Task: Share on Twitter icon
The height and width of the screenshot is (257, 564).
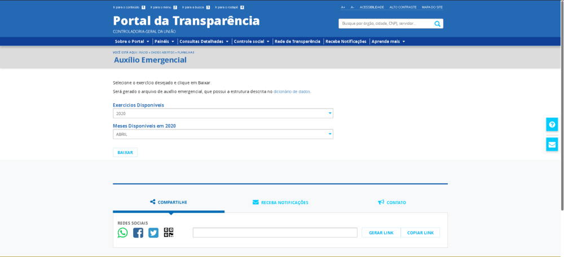Action: [153, 233]
